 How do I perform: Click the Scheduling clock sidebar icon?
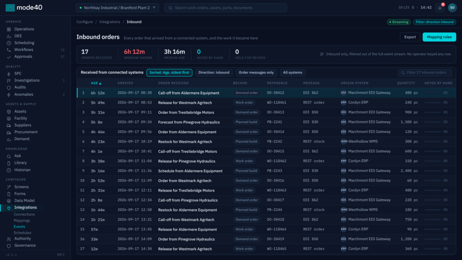pyautogui.click(x=9, y=43)
